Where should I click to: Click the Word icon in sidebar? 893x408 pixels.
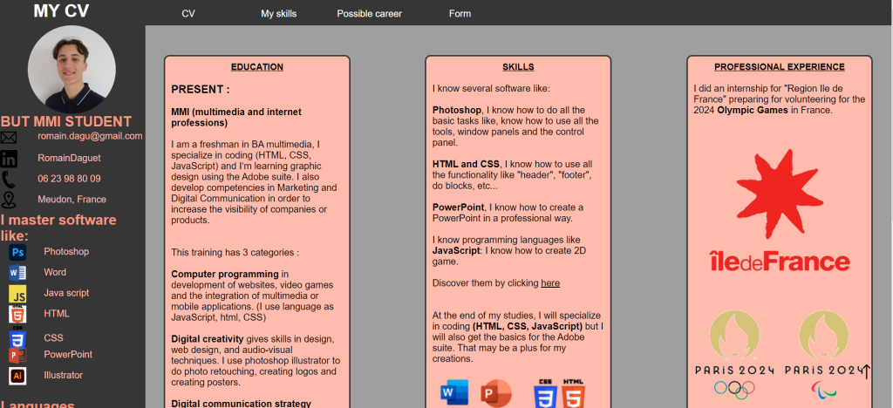(x=17, y=273)
